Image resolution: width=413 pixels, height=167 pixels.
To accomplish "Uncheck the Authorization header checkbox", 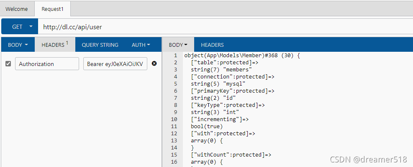I will pos(8,63).
